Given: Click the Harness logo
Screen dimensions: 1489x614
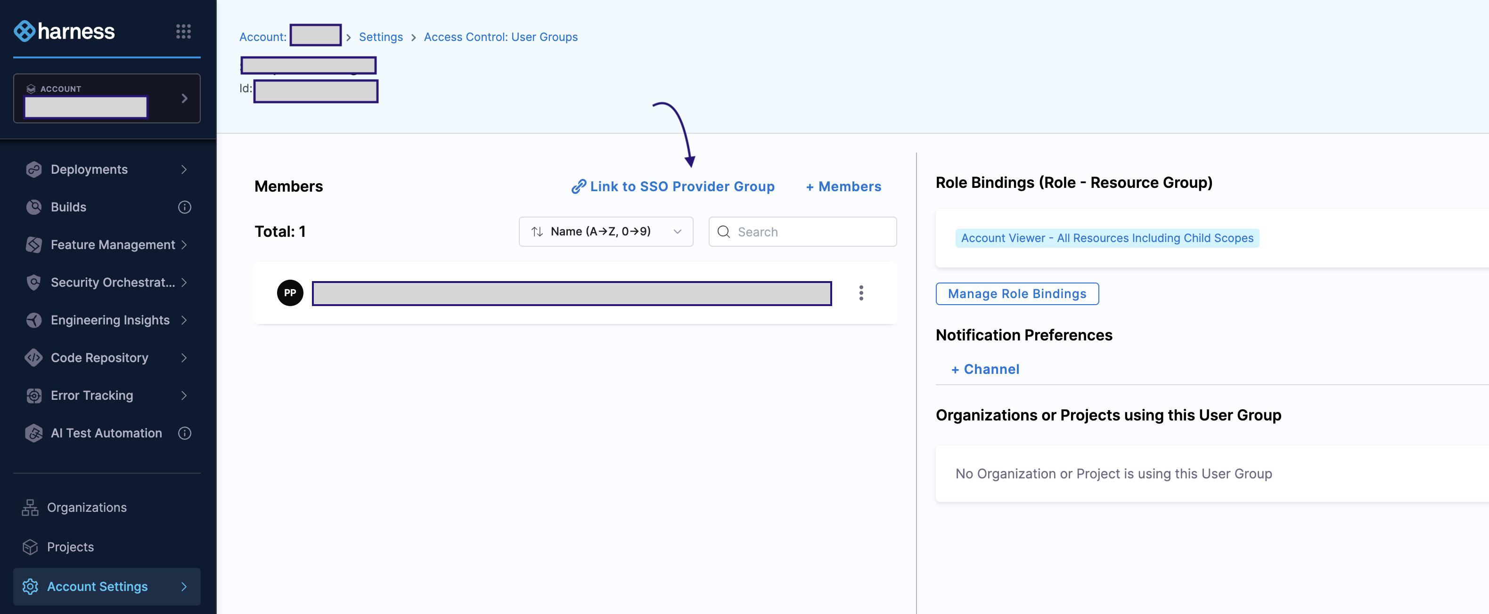Looking at the screenshot, I should pyautogui.click(x=64, y=31).
